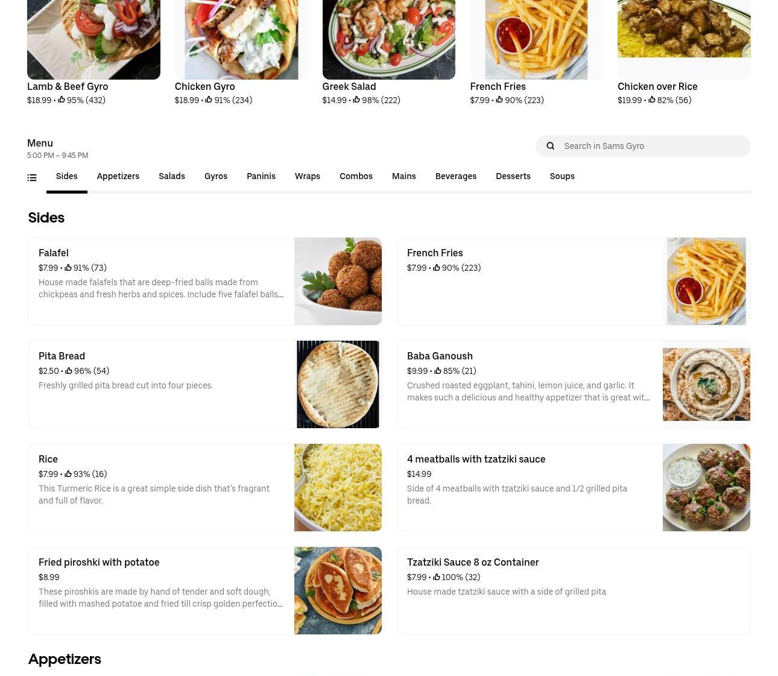Open the Fried piroshki food image
Viewport: 778px width, 676px height.
tap(338, 590)
